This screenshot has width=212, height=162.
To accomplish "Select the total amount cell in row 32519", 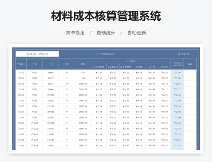I will [177, 118].
